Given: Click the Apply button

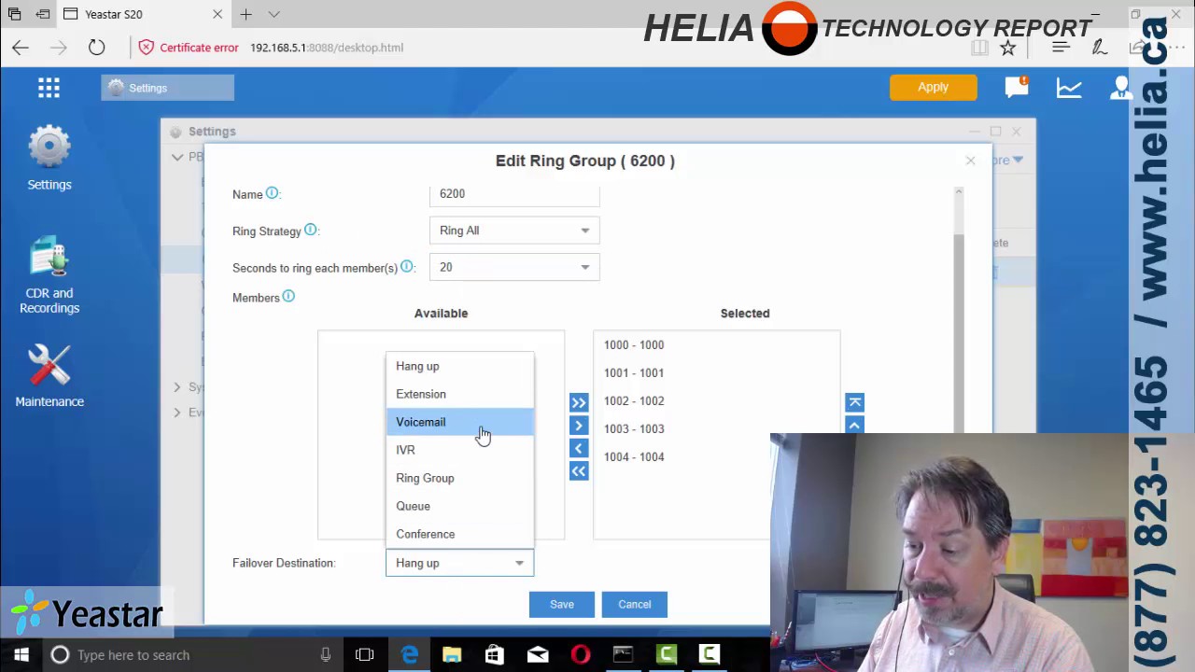Looking at the screenshot, I should click(933, 87).
